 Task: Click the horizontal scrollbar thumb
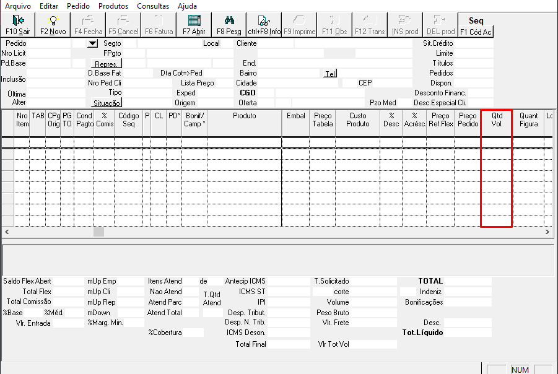pos(98,232)
